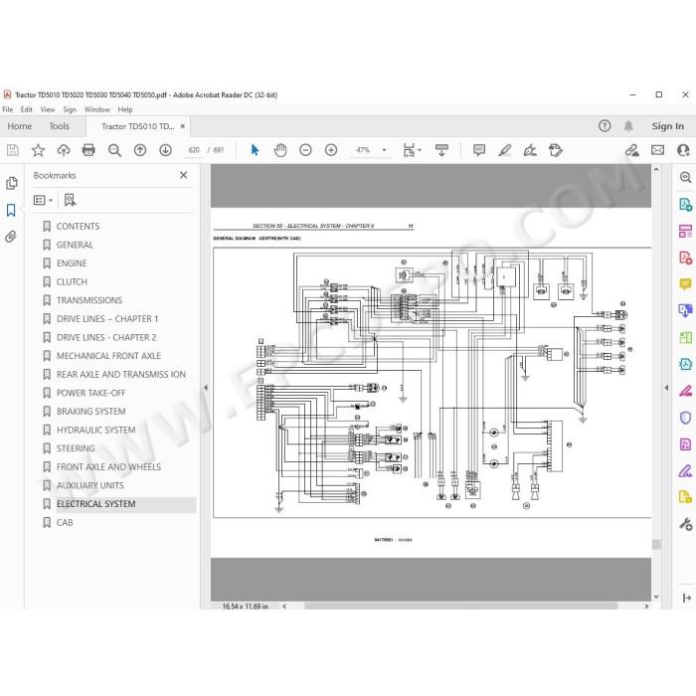The image size is (696, 696).
Task: Click the Sign In button
Action: tap(667, 126)
